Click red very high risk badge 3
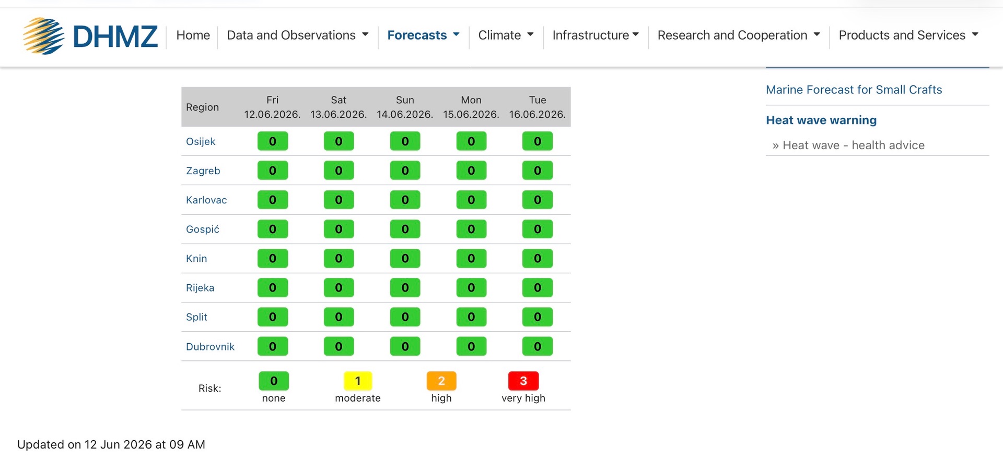Screen dimensions: 1003x460 pyautogui.click(x=523, y=381)
